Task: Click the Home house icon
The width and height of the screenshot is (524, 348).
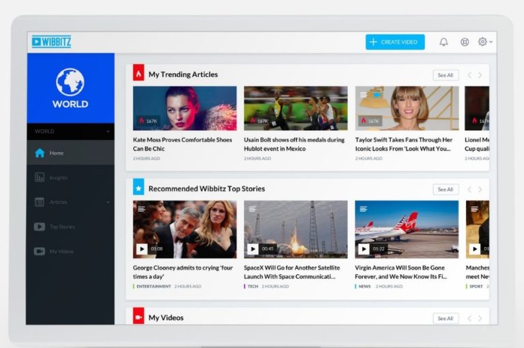Action: coord(40,153)
